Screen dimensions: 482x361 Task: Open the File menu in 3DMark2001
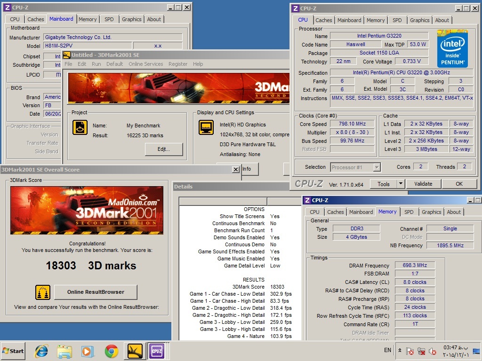point(68,64)
